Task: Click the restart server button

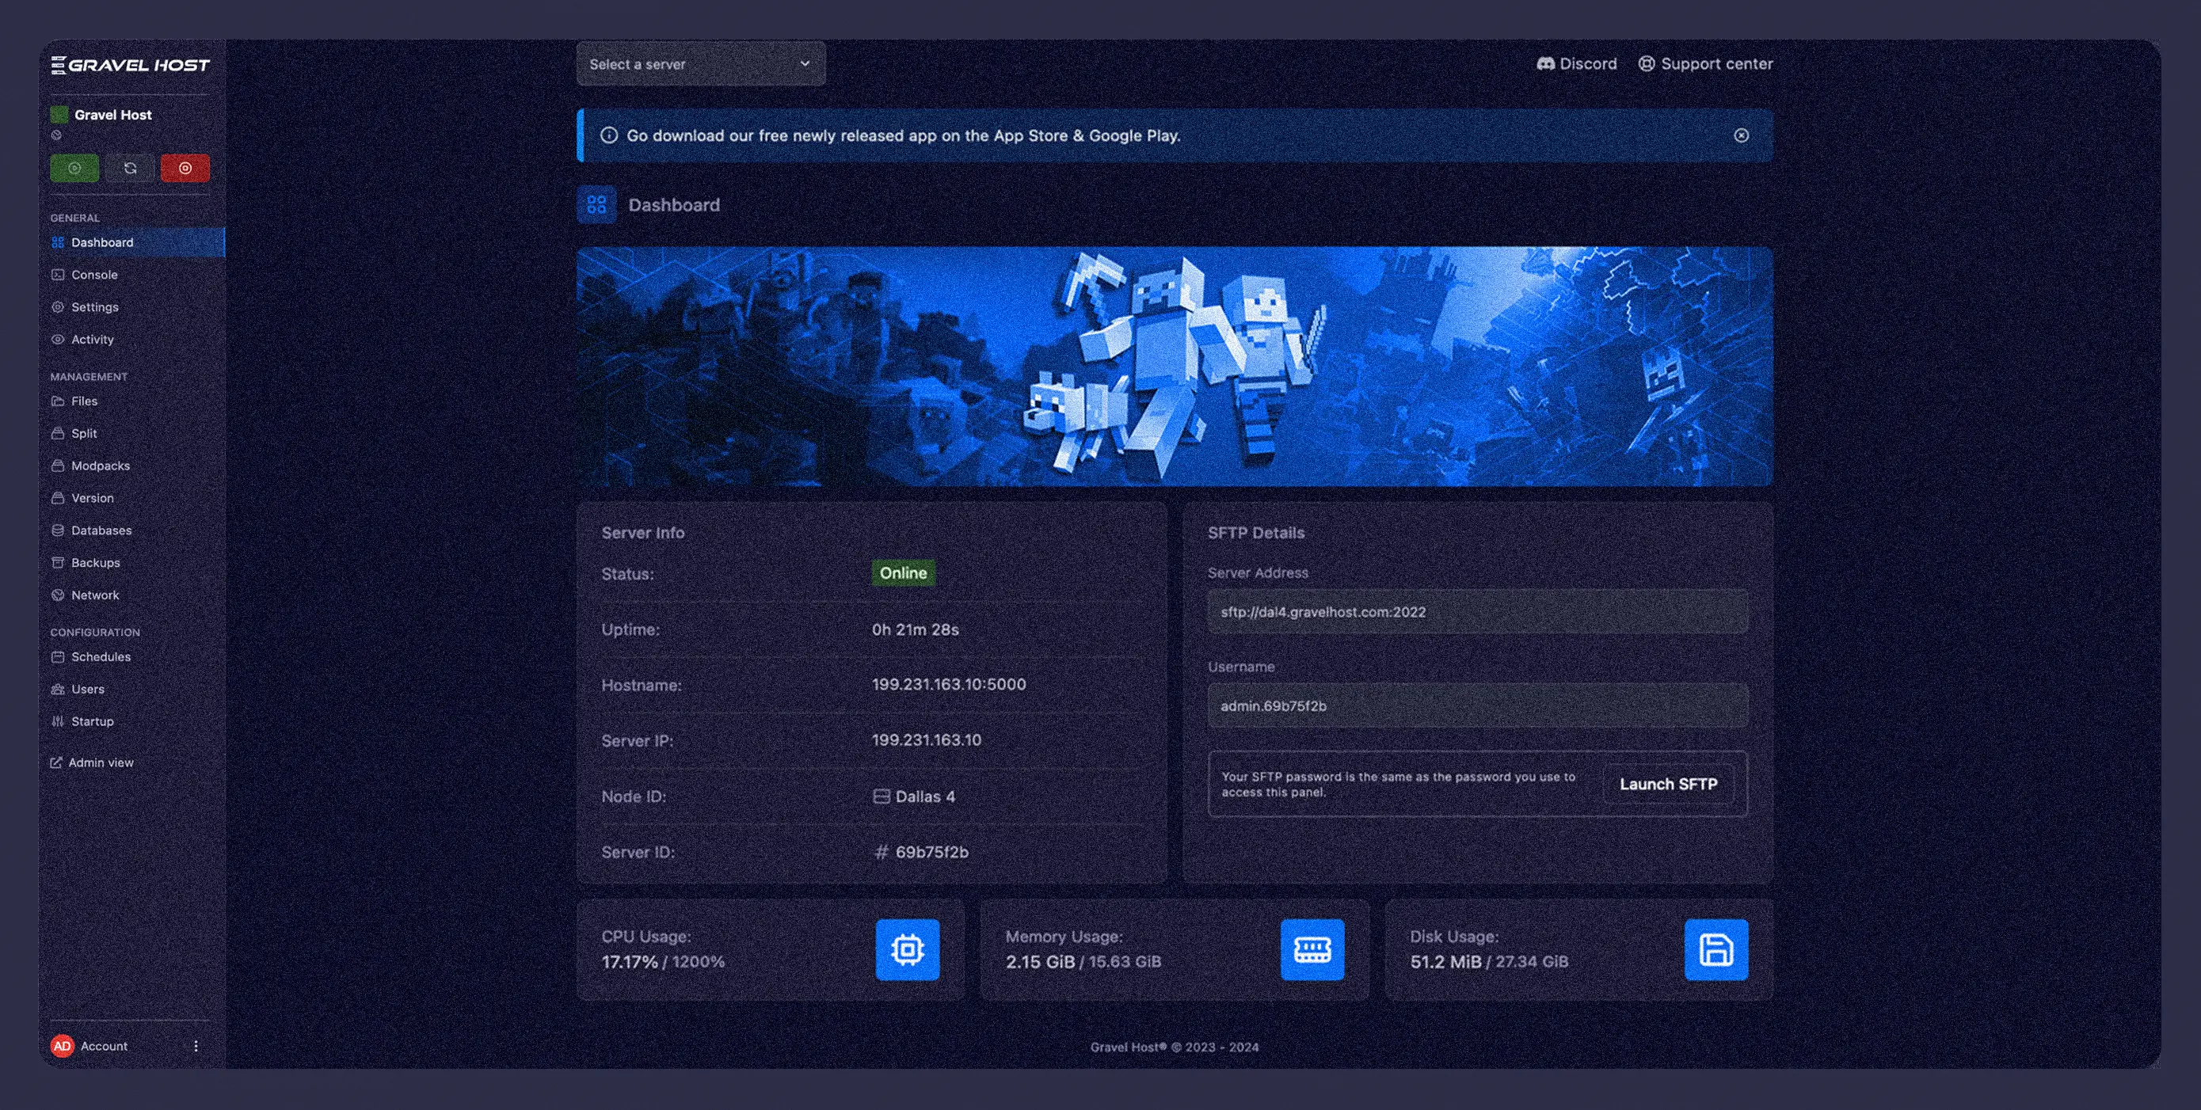Action: pos(130,168)
